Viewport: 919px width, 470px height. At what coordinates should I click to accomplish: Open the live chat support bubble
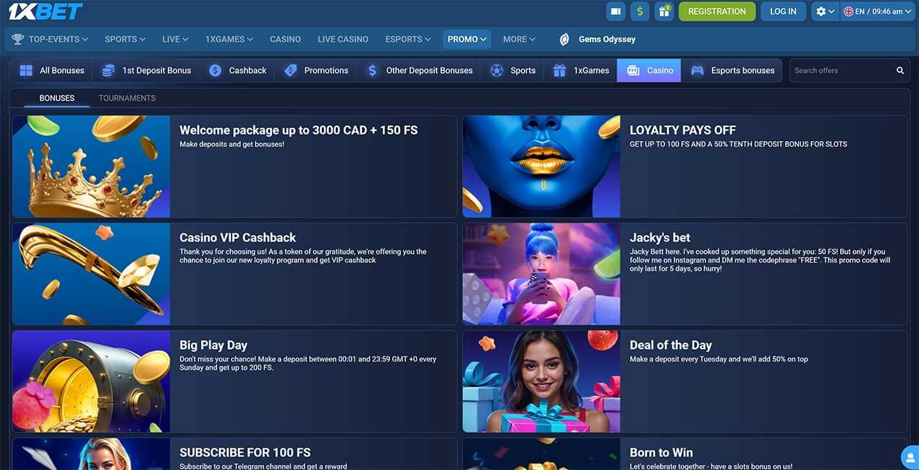tap(910, 458)
